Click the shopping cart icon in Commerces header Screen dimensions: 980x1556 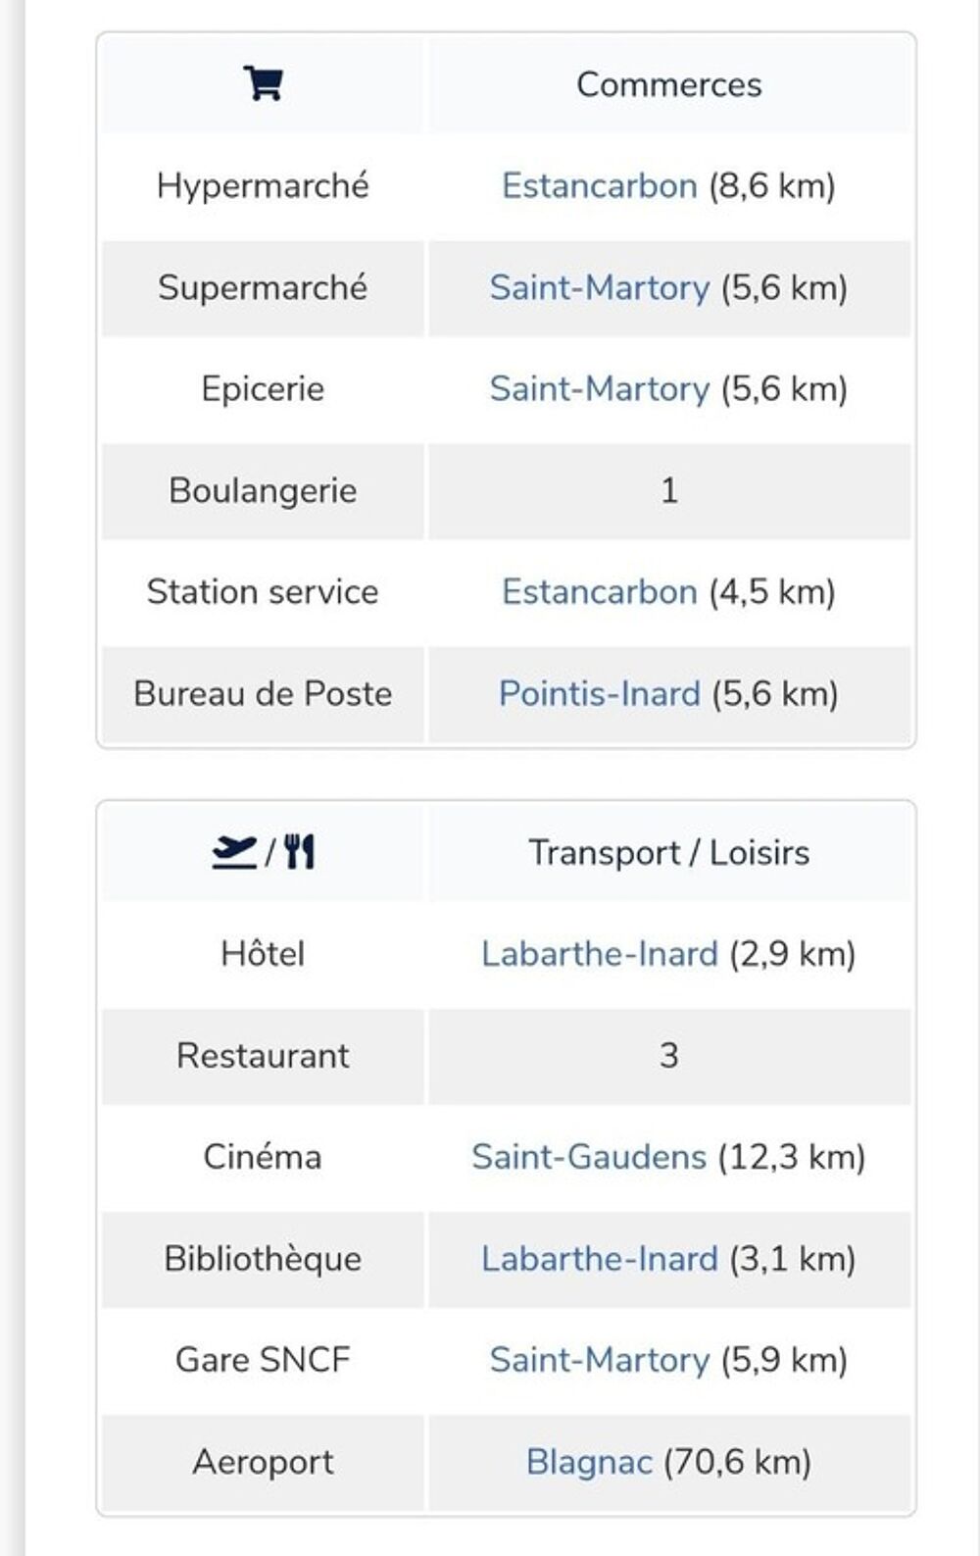(x=263, y=83)
